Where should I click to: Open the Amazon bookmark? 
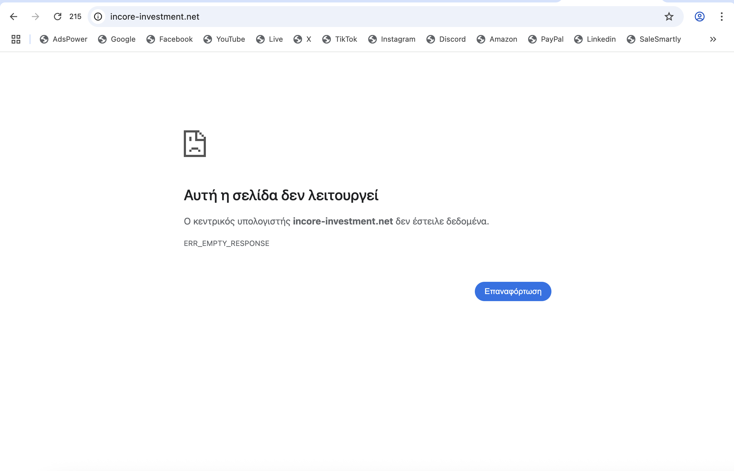pyautogui.click(x=497, y=39)
